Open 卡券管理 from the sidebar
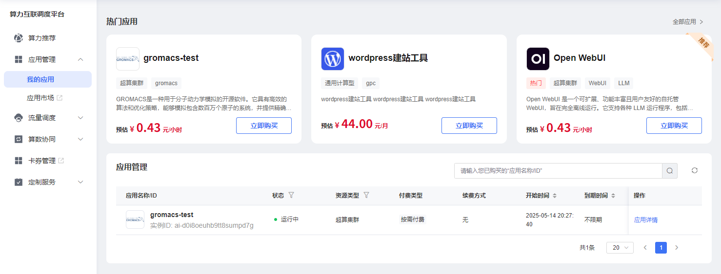This screenshot has width=721, height=274. click(x=42, y=161)
